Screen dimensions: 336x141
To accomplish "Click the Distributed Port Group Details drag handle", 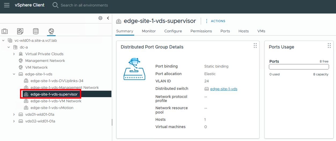I will tap(255, 45).
